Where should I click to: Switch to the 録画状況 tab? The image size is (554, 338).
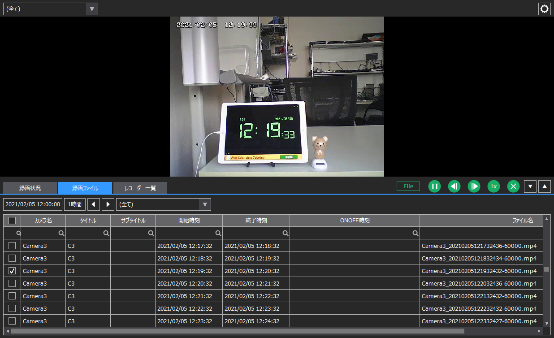(30, 188)
